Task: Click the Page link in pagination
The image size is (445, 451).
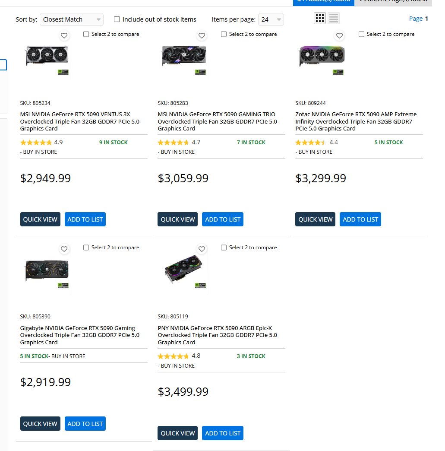Action: click(416, 19)
